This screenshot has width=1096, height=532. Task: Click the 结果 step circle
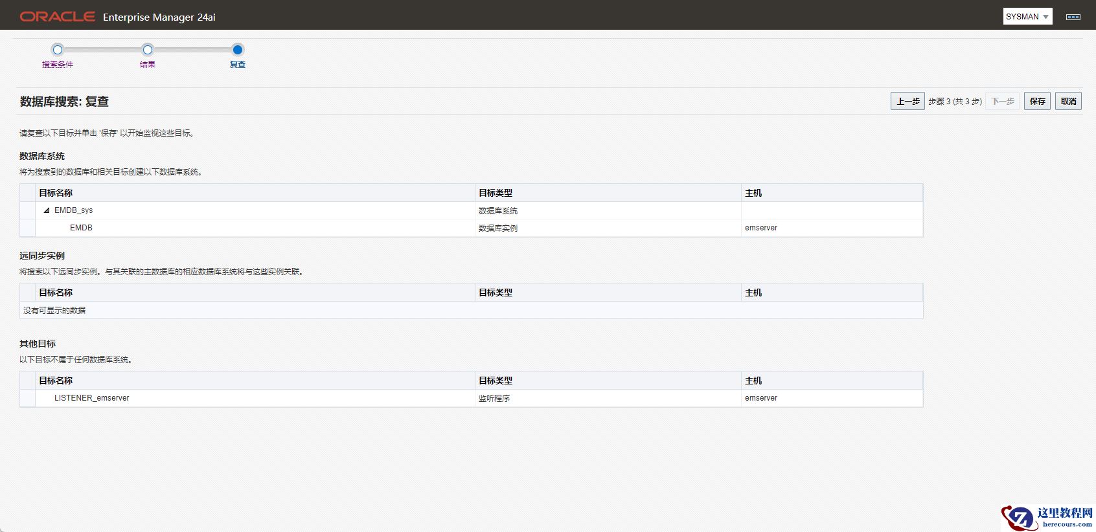click(x=148, y=50)
